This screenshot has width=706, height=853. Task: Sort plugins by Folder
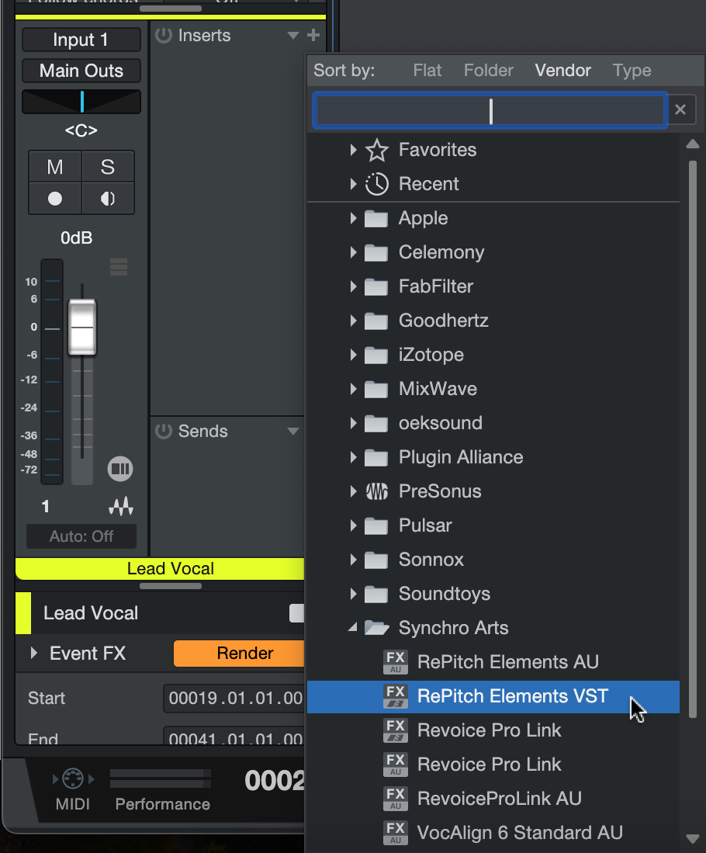point(489,71)
